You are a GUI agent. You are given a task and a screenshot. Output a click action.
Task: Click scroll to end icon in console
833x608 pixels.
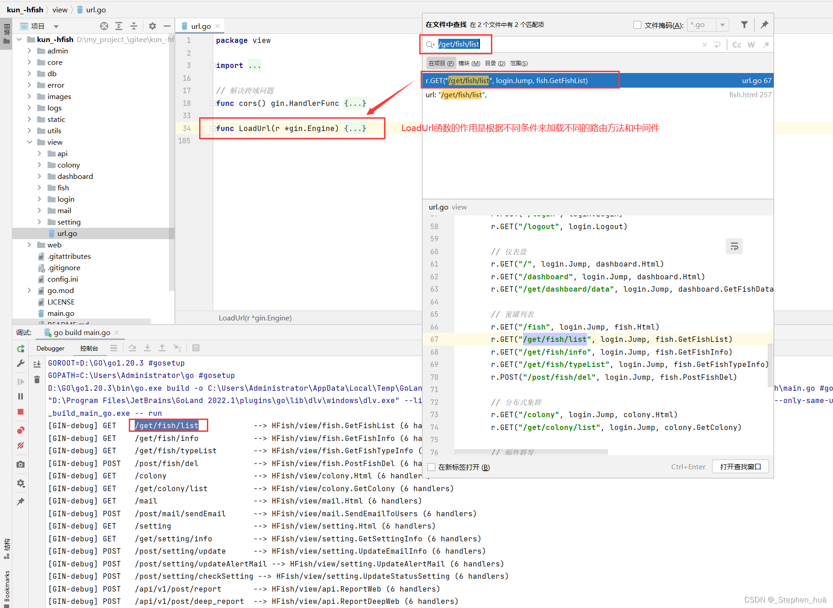click(x=37, y=364)
